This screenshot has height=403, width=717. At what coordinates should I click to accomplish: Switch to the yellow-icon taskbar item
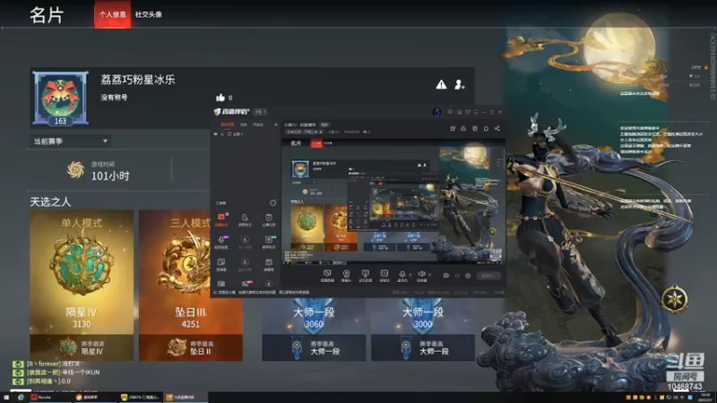tap(140, 398)
